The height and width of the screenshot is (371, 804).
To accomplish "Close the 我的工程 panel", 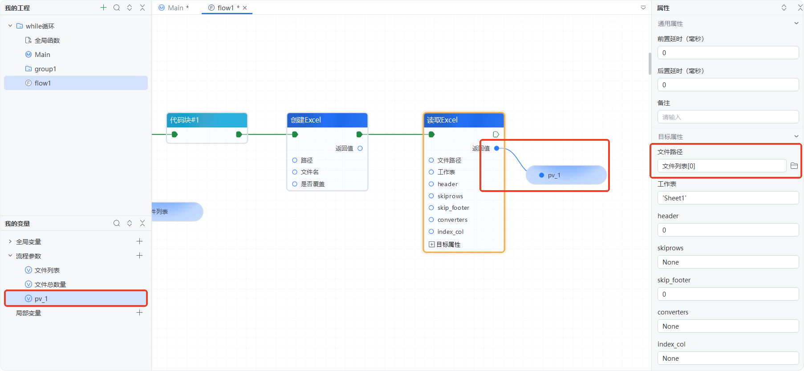I will click(x=142, y=8).
